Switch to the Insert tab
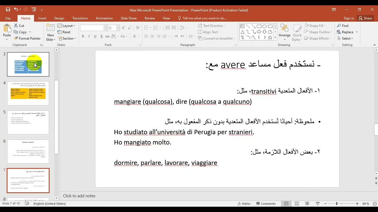The width and height of the screenshot is (378, 212). pyautogui.click(x=42, y=18)
